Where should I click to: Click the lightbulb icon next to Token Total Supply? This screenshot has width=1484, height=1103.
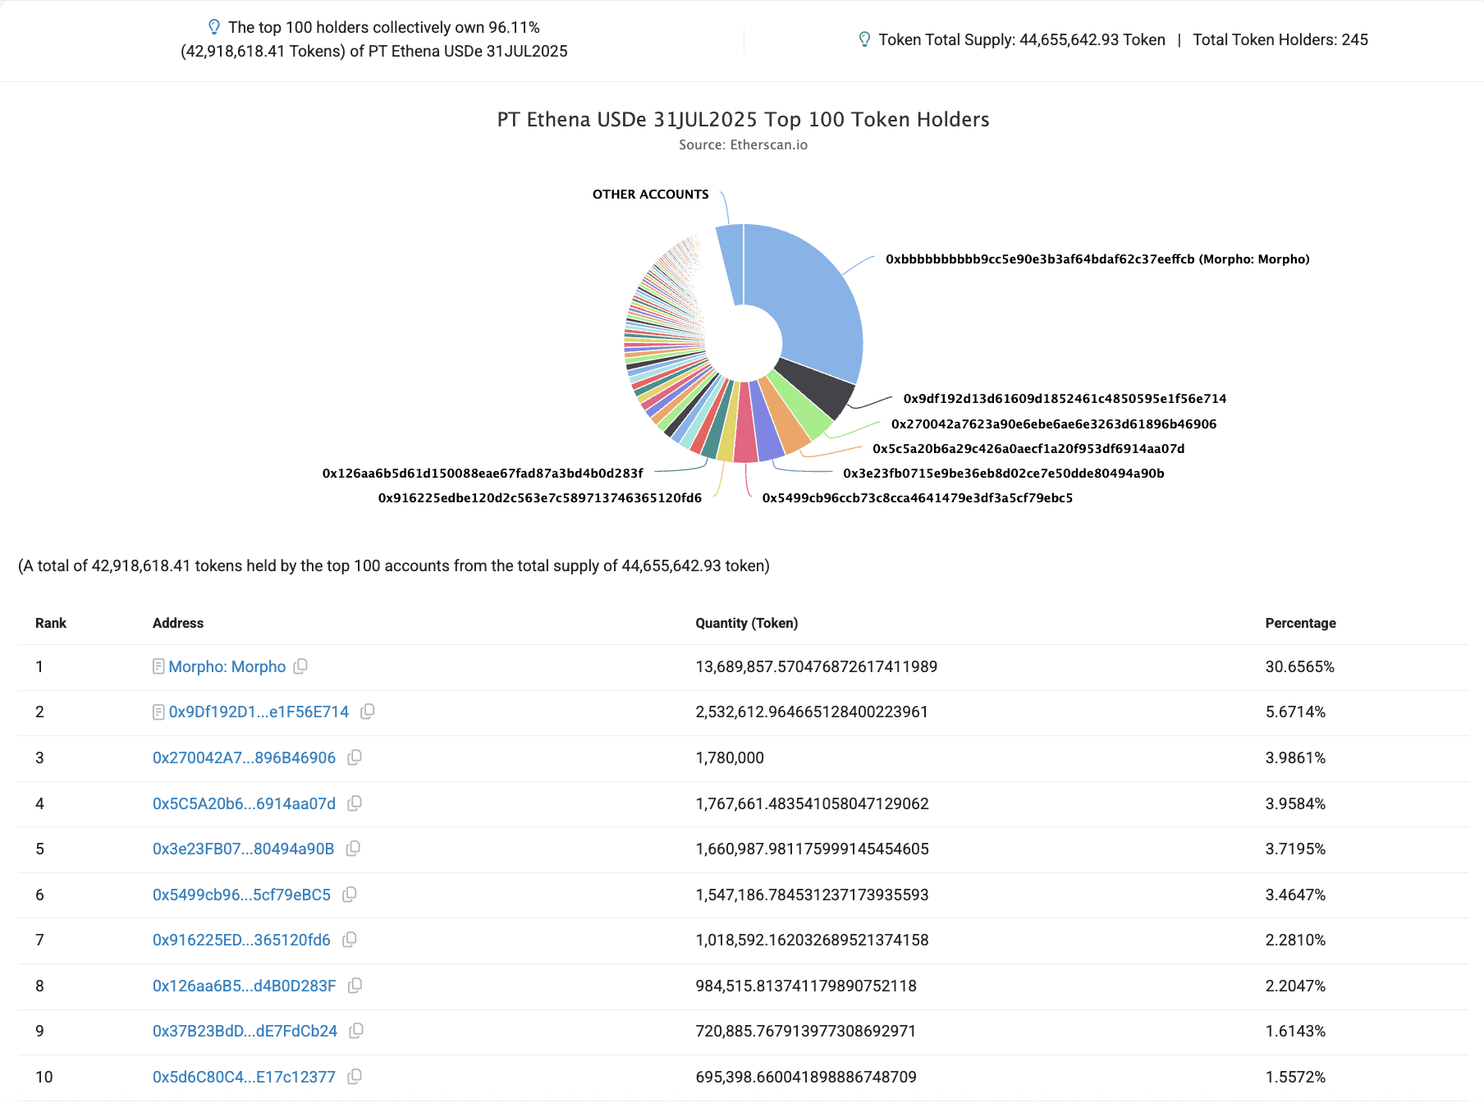pyautogui.click(x=863, y=39)
